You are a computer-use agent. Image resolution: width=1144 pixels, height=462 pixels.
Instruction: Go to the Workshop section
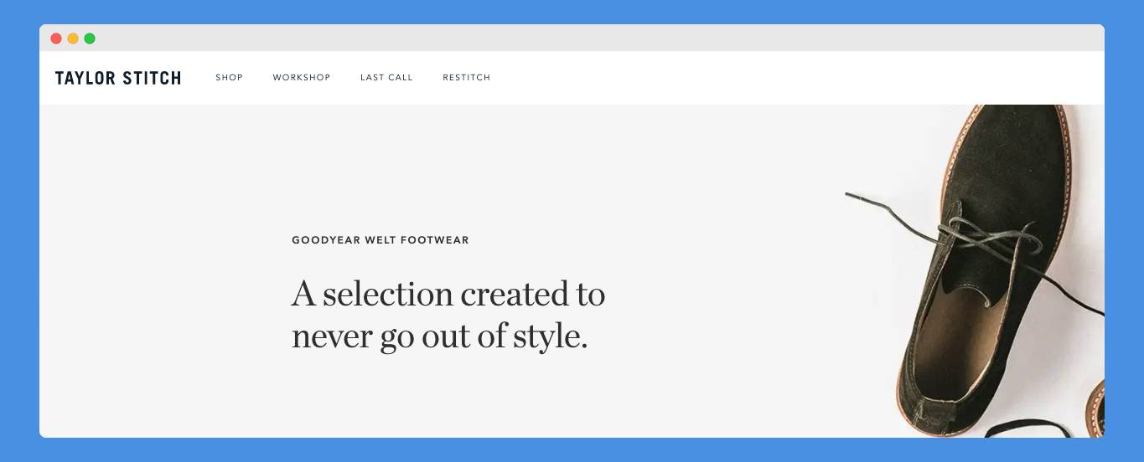pos(302,78)
